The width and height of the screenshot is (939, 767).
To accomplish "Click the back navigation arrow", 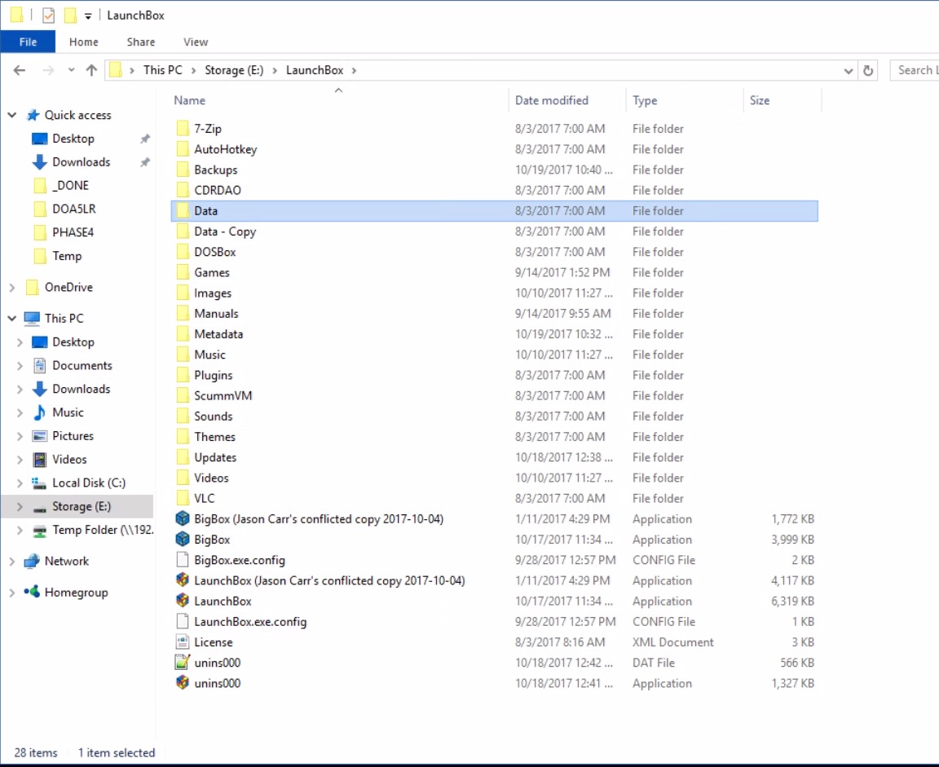I will click(20, 70).
